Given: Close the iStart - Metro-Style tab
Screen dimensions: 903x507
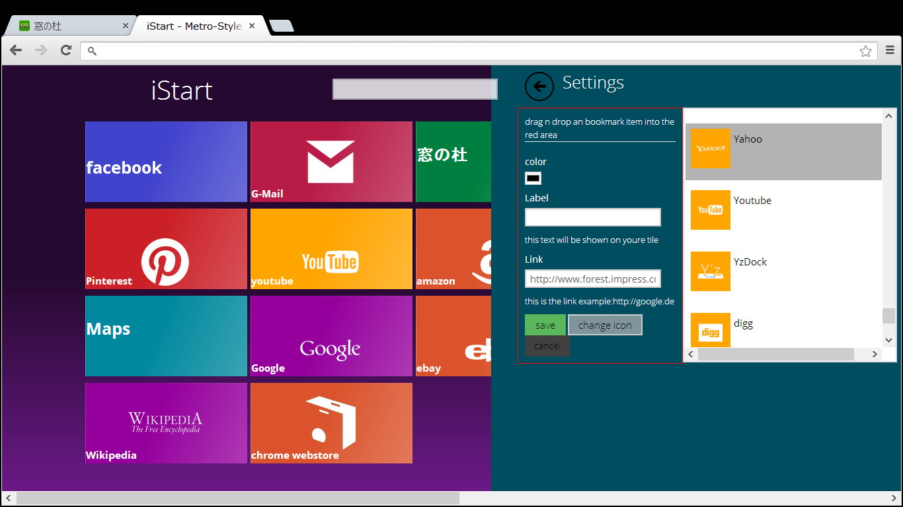Looking at the screenshot, I should pos(252,26).
